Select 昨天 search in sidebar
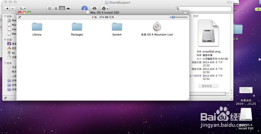The width and height of the screenshot is (261, 134). (x=12, y=72)
